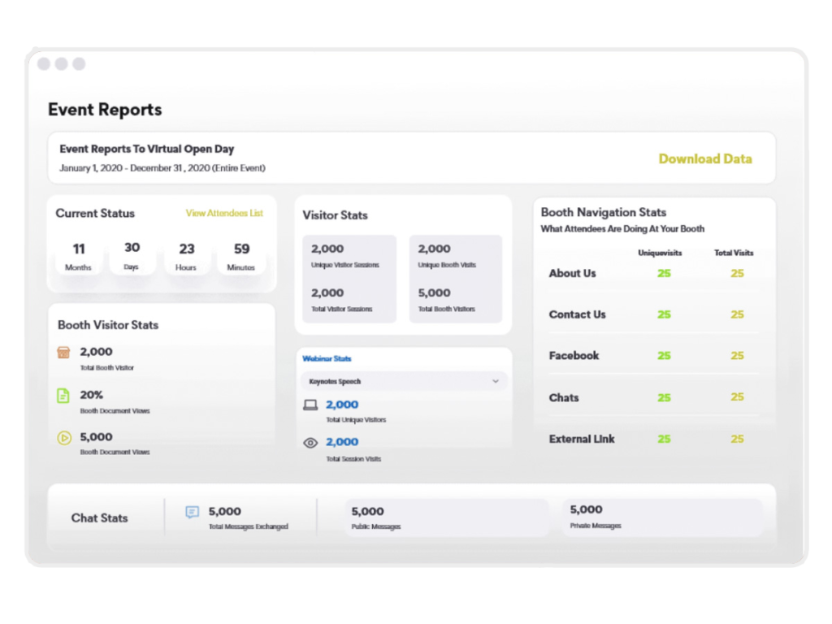Image resolution: width=832 pixels, height=624 pixels.
Task: Click the eye icon for Total Session Visits
Action: pyautogui.click(x=310, y=443)
